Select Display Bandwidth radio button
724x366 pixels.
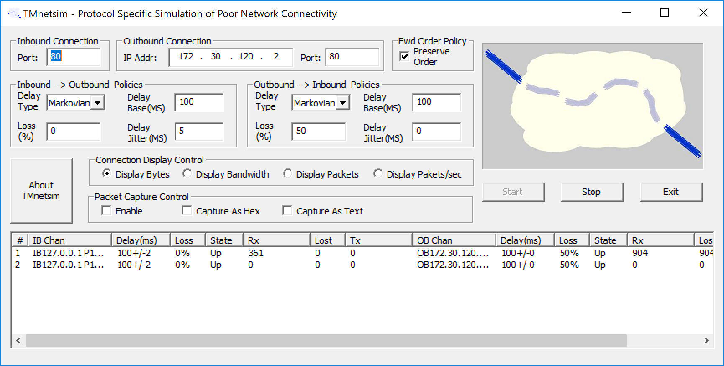tap(187, 173)
